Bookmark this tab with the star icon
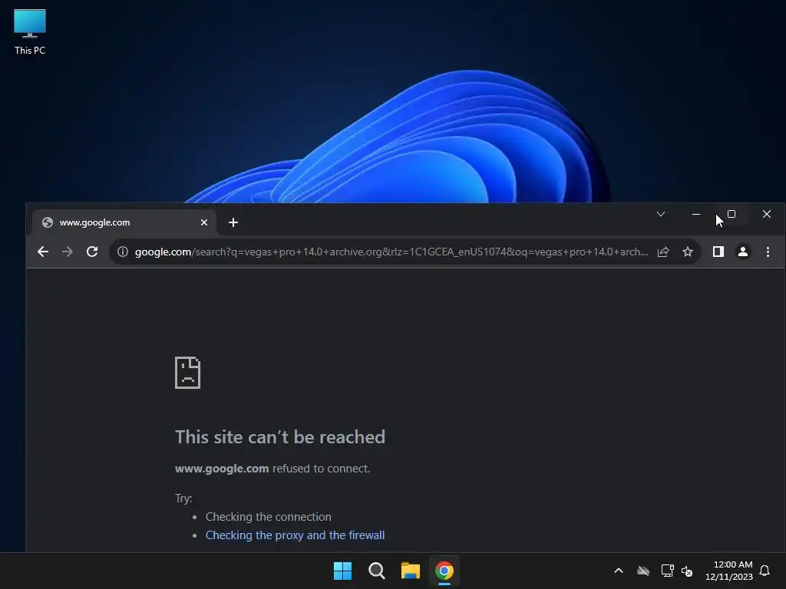 click(x=688, y=252)
